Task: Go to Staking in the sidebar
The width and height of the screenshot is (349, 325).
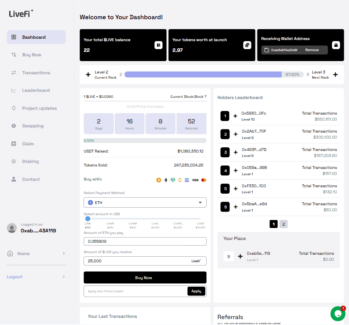Action: [x=30, y=162]
